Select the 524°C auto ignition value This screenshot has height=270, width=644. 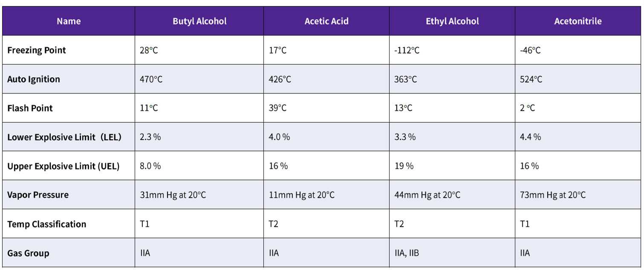(x=531, y=79)
